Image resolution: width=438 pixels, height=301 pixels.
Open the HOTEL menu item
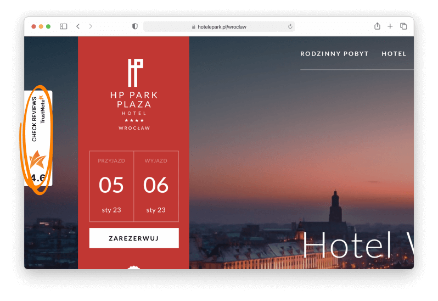[x=394, y=54]
